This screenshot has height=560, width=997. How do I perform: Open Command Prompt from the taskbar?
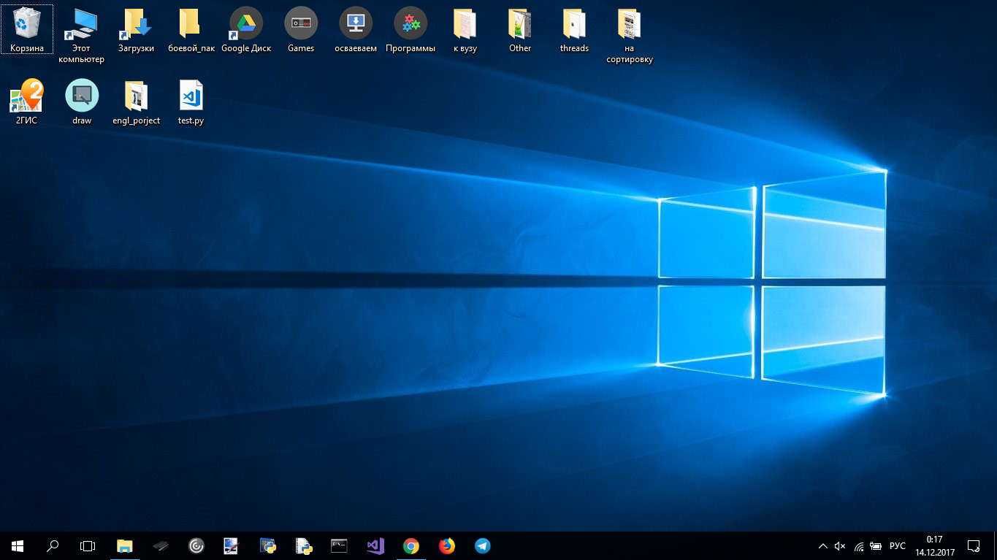339,545
